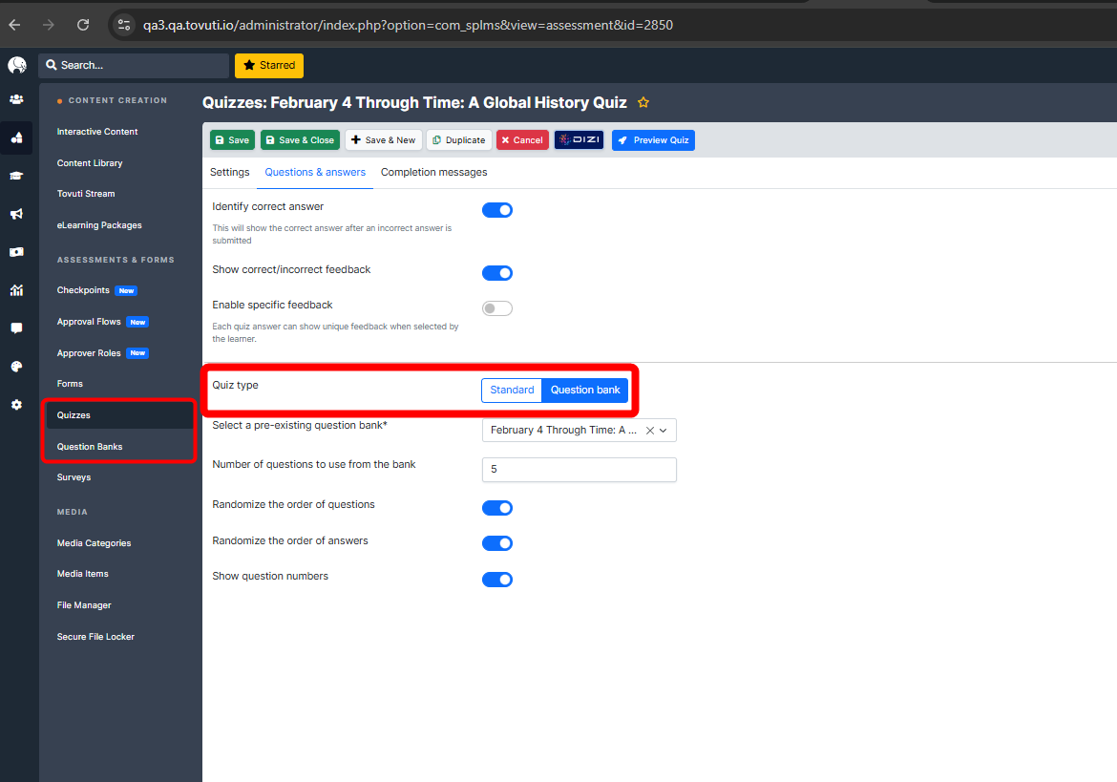Click the megaphone icon in left rail
Image resolution: width=1117 pixels, height=782 pixels.
(16, 214)
